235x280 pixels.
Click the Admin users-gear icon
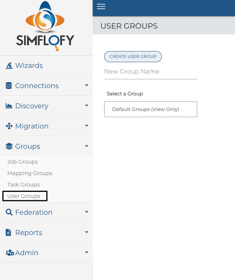point(10,253)
